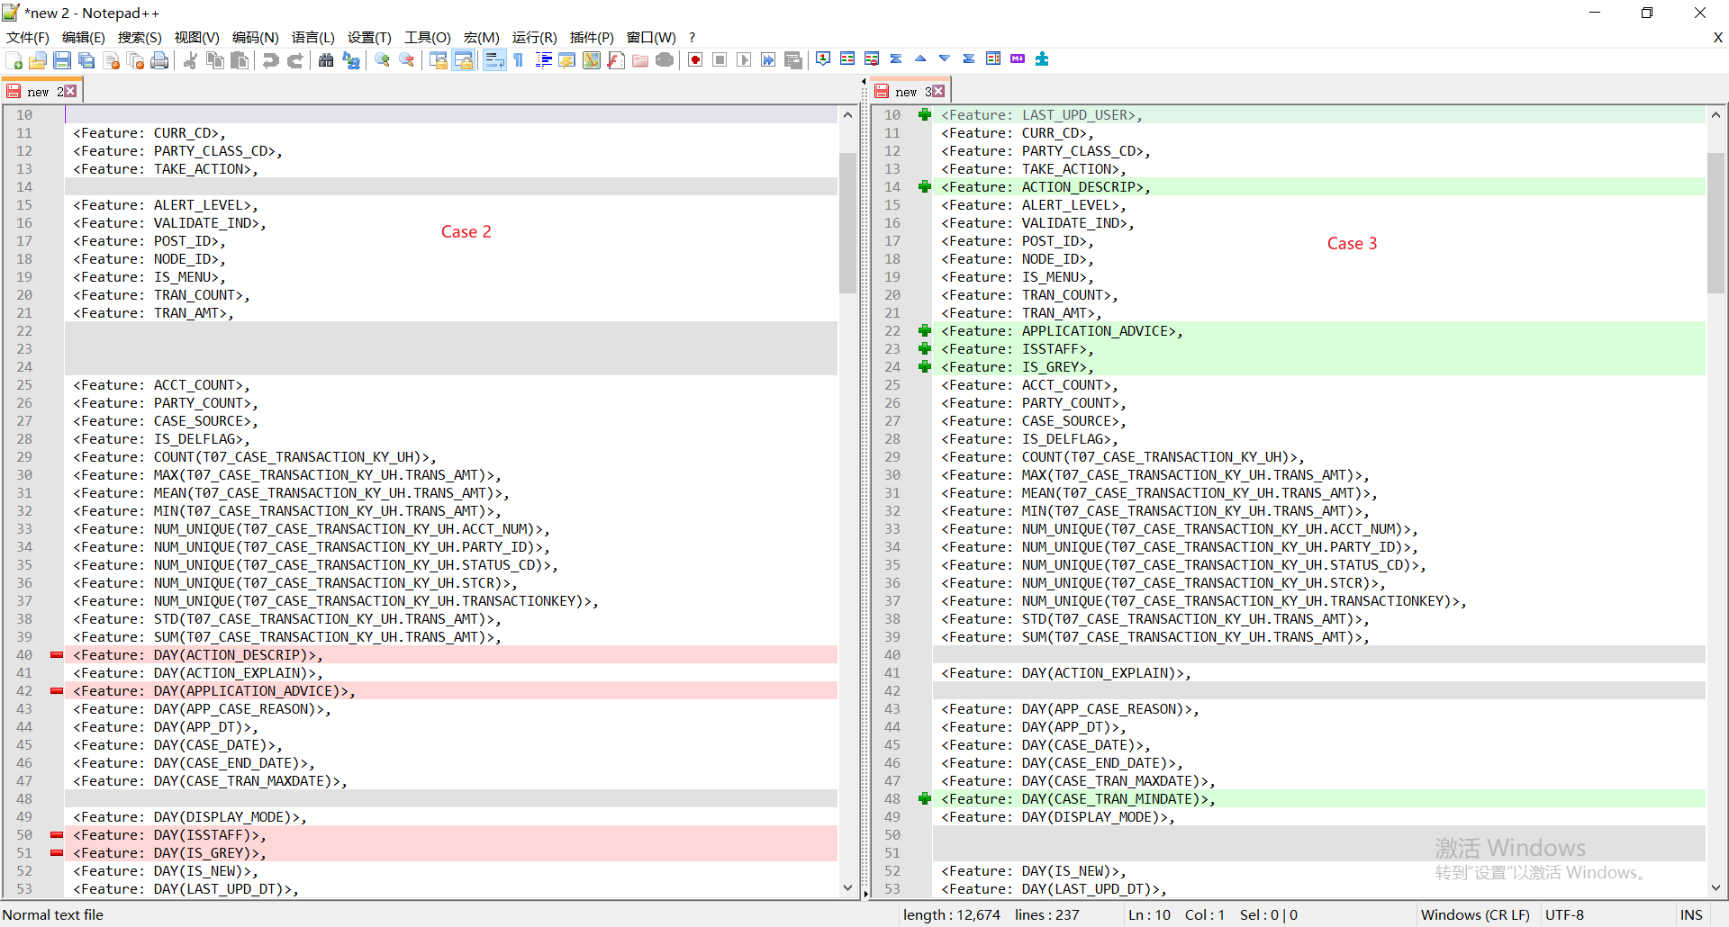Start macro recording with red dot icon
This screenshot has height=927, width=1729.
point(695,60)
